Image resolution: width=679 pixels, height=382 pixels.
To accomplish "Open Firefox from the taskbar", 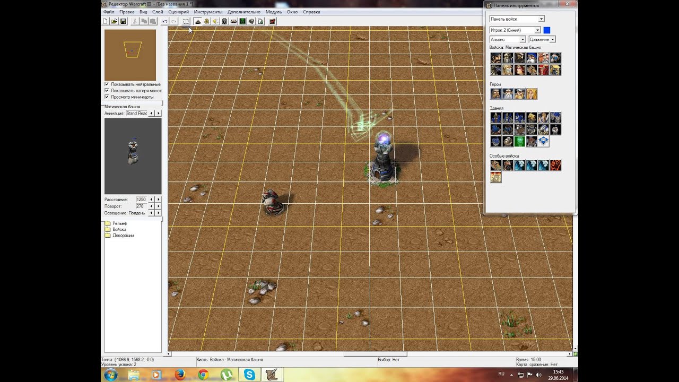I will (179, 375).
